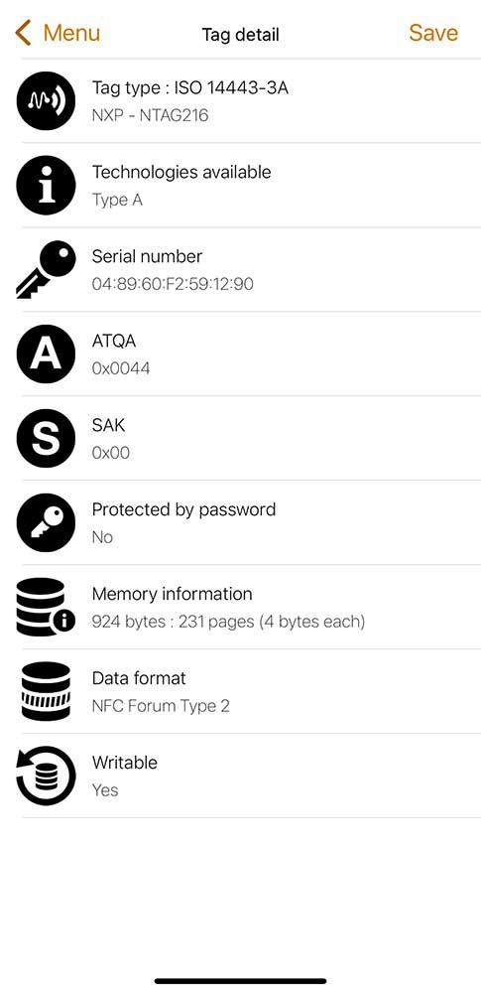481x993 pixels.
Task: Tap the SAK 0x00 value text
Action: [111, 453]
